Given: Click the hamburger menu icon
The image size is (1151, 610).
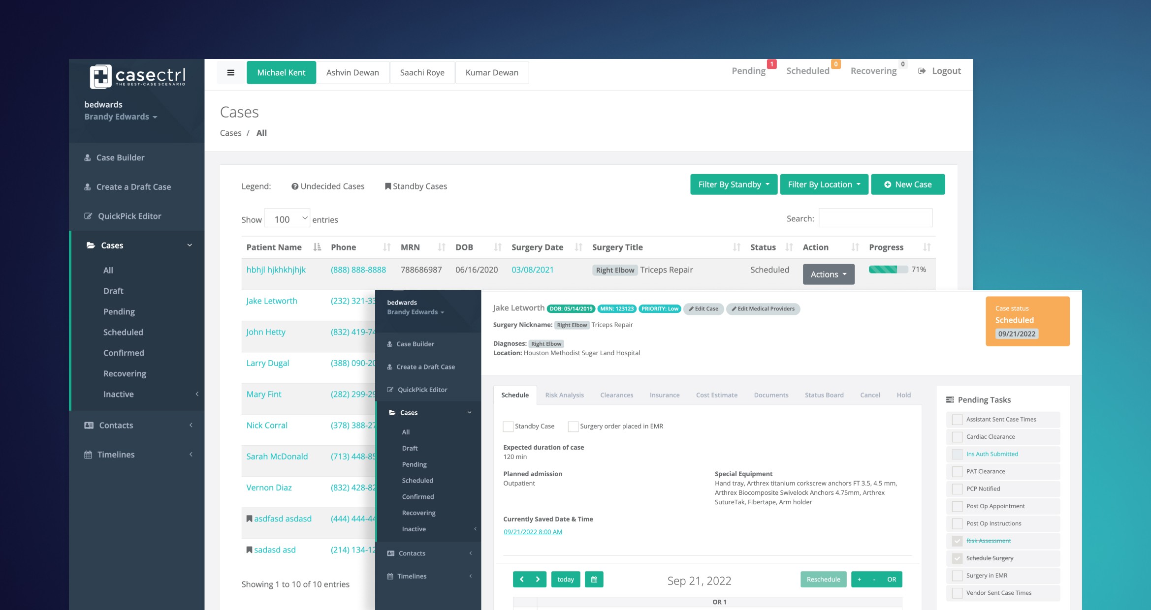Looking at the screenshot, I should 230,73.
